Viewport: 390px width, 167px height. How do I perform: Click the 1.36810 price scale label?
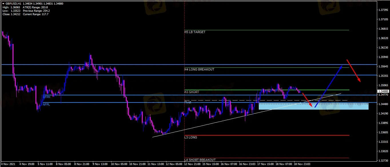coord(383,29)
